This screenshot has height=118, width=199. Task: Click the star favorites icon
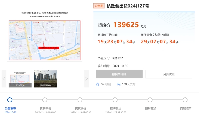[x=98, y=84]
